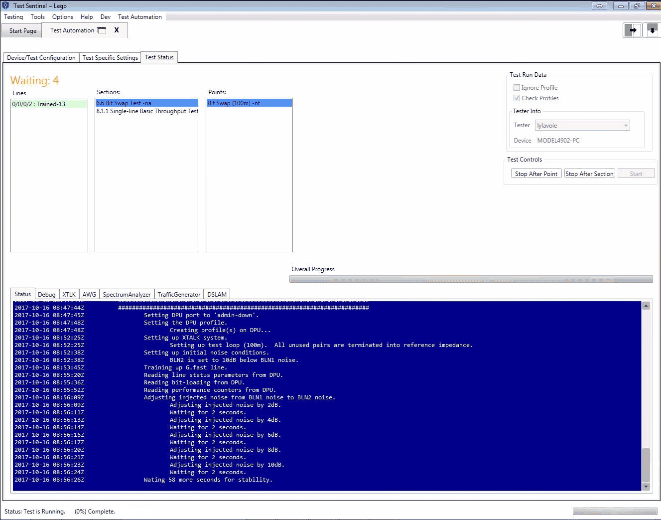The height and width of the screenshot is (520, 661).
Task: Close the Test Automation tab with X
Action: coord(117,30)
